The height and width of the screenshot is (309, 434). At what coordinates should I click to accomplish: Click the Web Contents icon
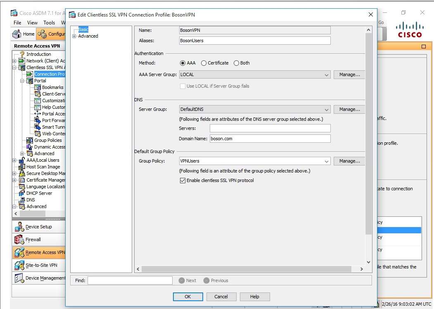point(37,134)
